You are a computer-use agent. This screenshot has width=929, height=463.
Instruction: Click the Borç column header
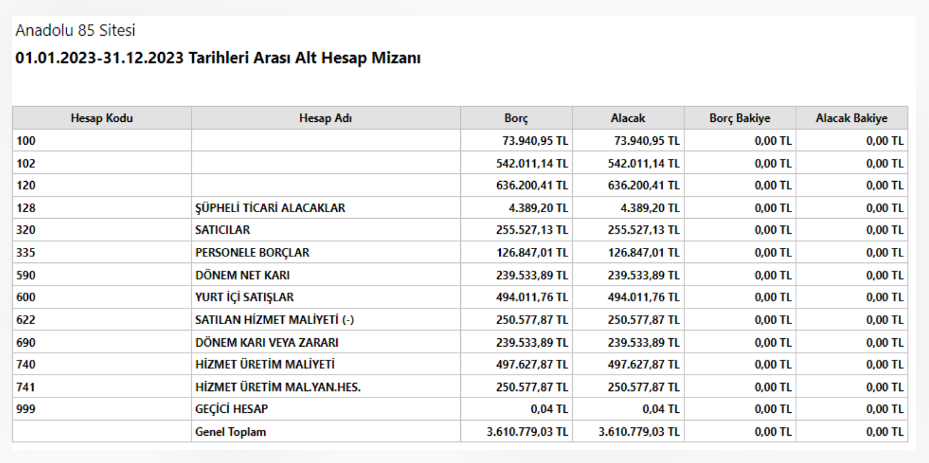tap(517, 118)
